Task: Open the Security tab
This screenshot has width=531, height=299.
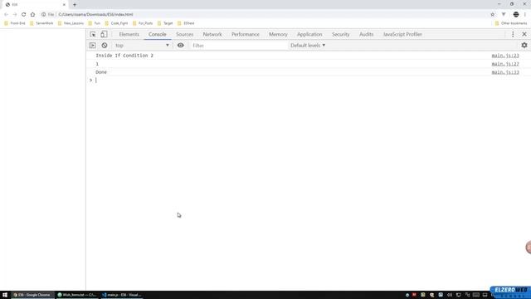Action: [x=340, y=34]
